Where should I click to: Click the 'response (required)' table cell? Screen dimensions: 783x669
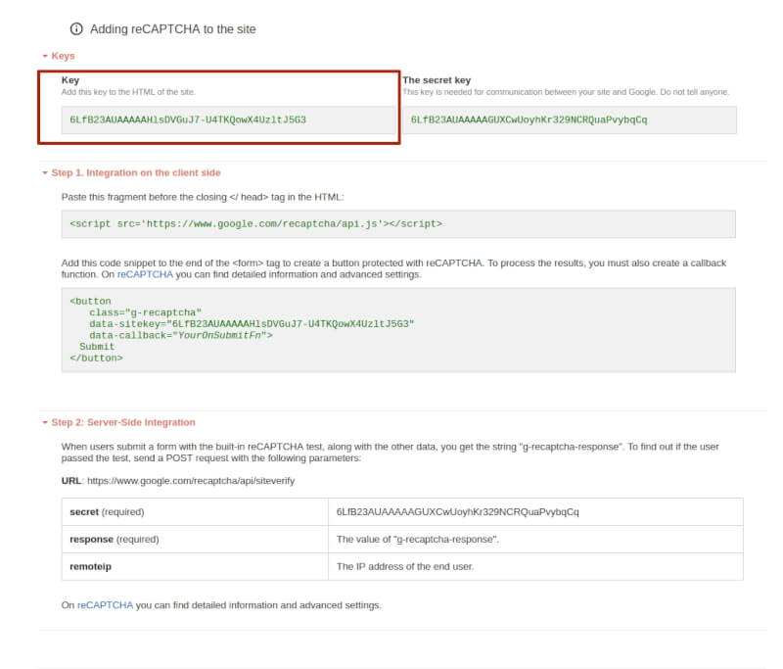click(195, 539)
